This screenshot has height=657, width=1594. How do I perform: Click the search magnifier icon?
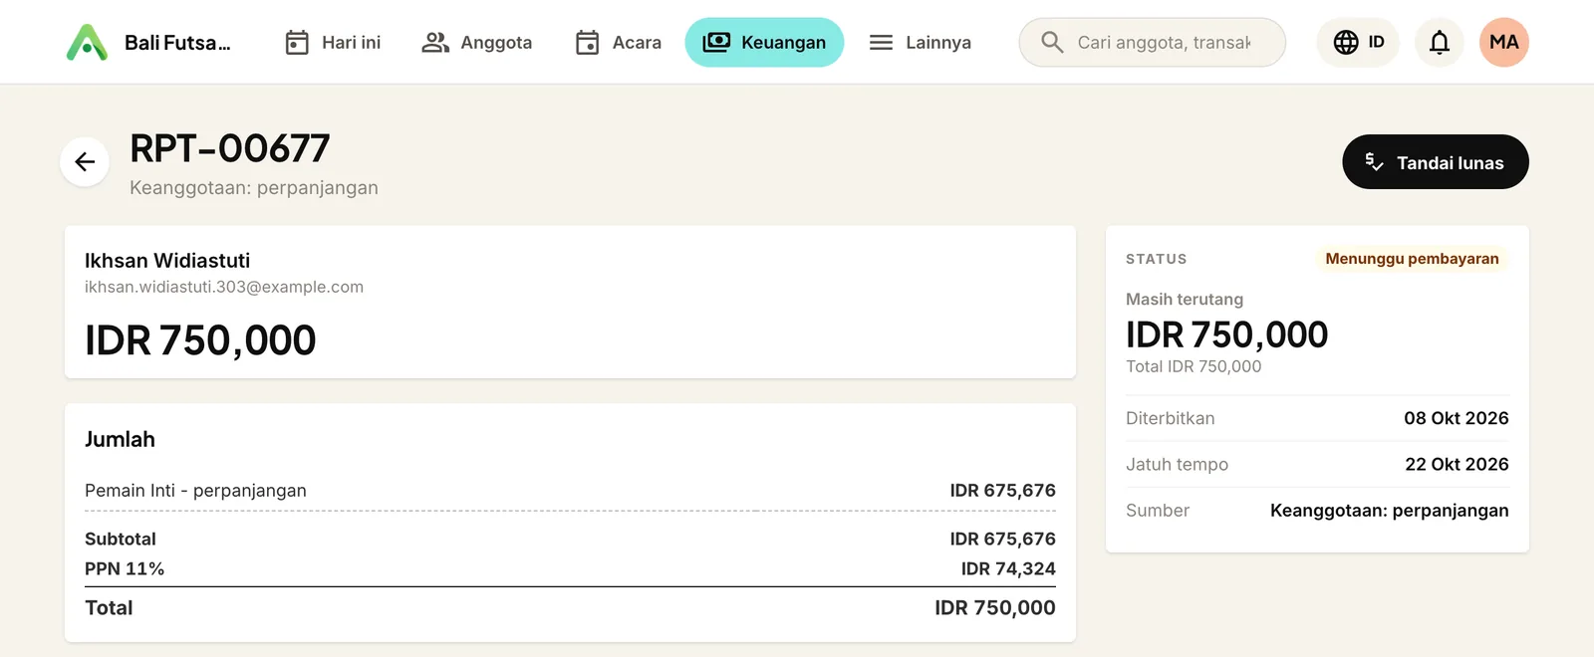pyautogui.click(x=1052, y=43)
